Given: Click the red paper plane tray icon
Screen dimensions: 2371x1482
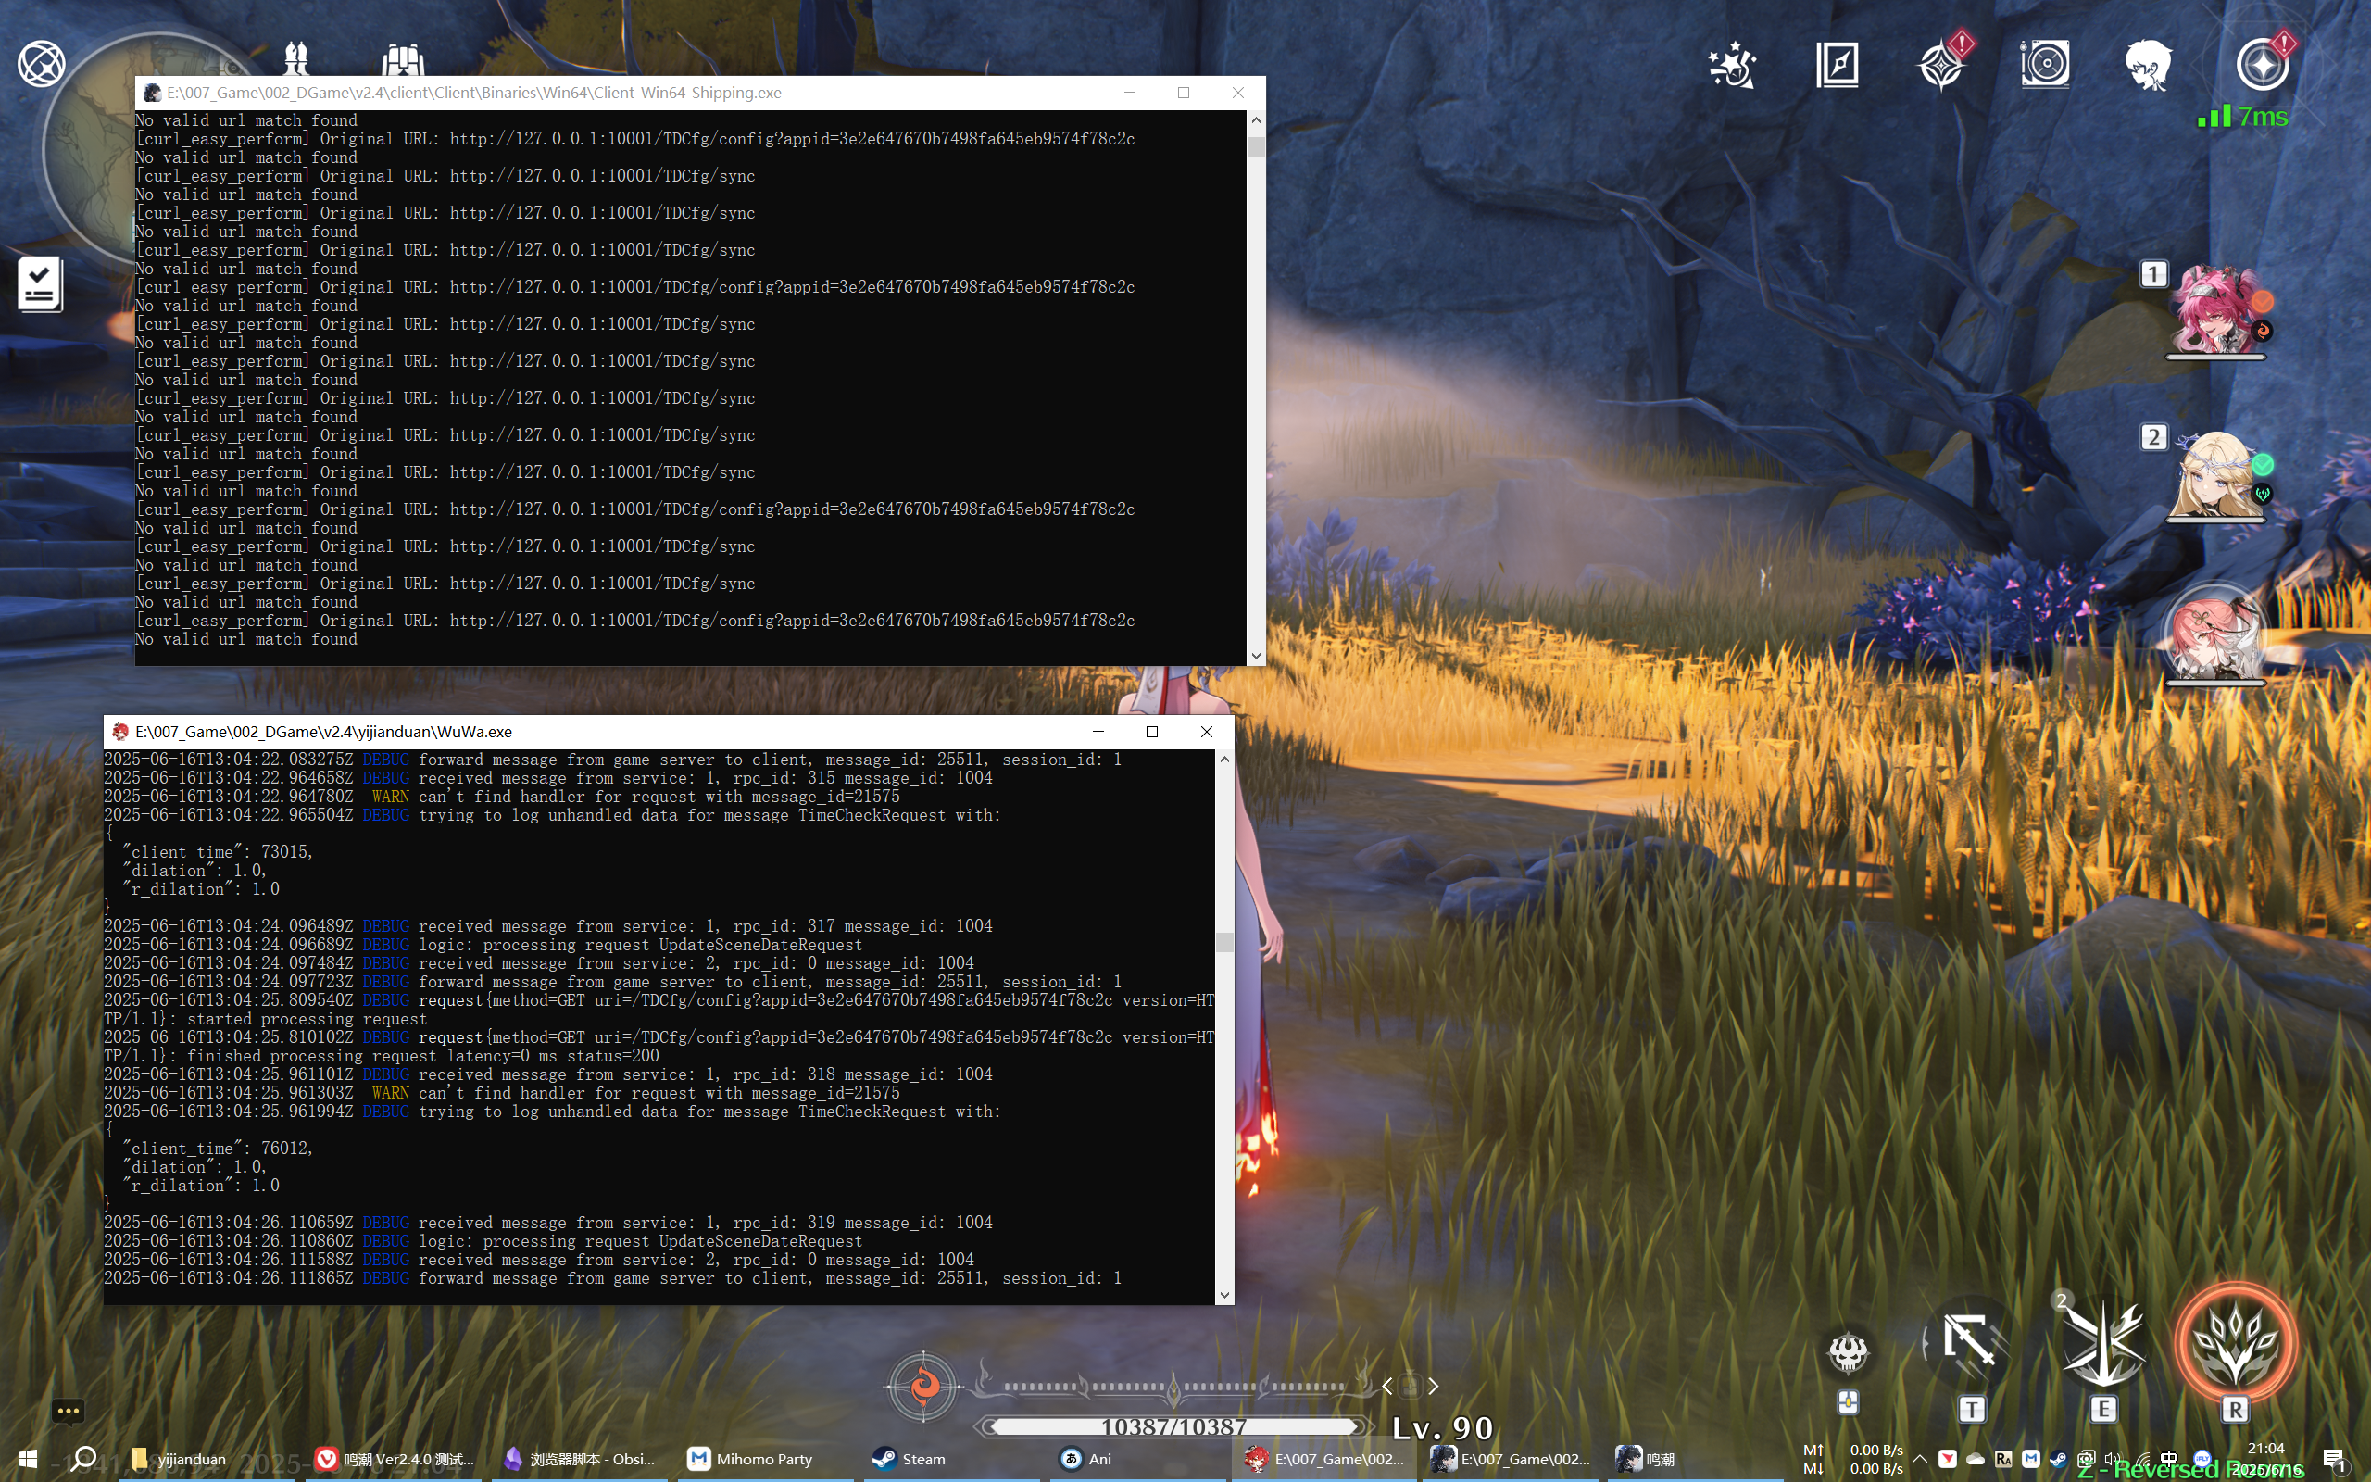Looking at the screenshot, I should [x=1947, y=1459].
